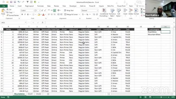Image resolution: width=176 pixels, height=99 pixels.
Task: Open the Calibri font name dropdown
Action: pos(34,10)
